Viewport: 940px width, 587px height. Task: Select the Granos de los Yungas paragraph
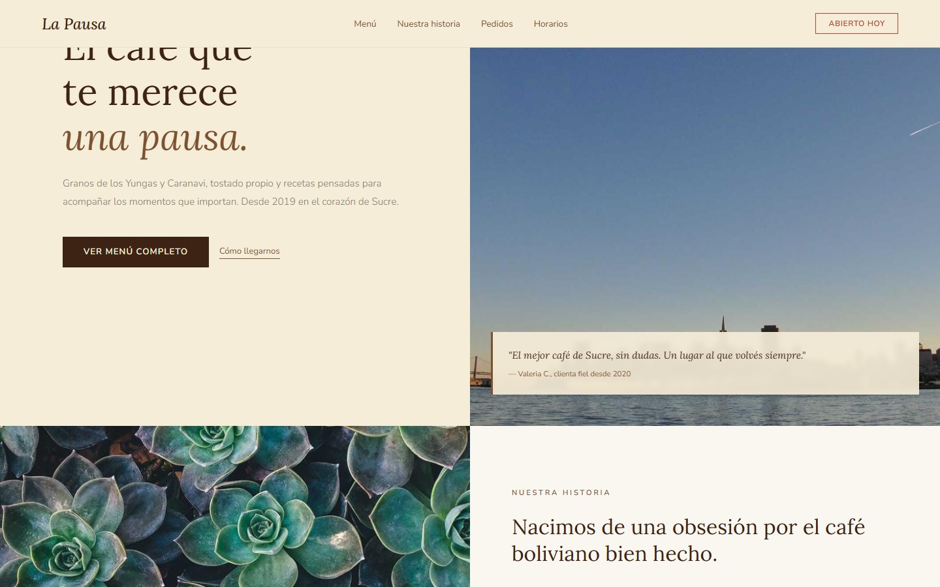(230, 192)
